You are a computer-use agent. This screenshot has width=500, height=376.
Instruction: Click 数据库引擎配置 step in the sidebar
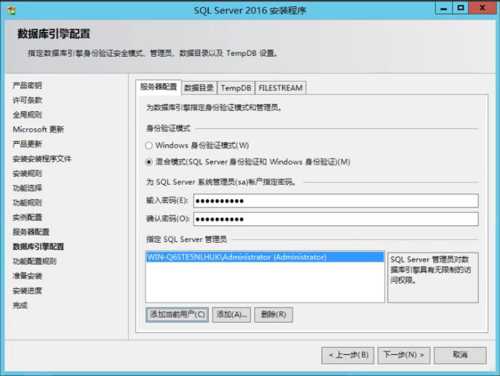(39, 247)
